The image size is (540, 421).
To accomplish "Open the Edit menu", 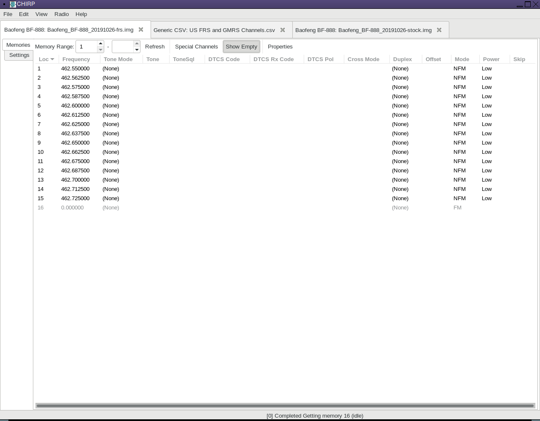I will point(24,14).
